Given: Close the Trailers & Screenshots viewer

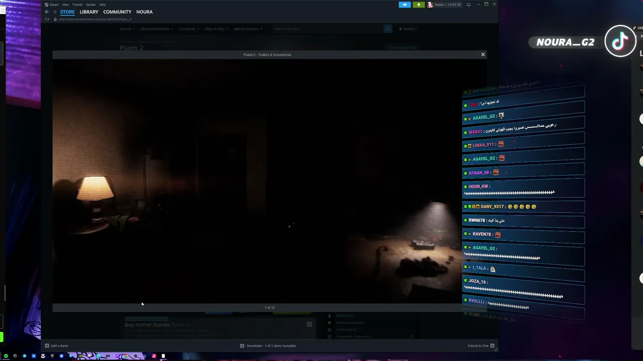Looking at the screenshot, I should 483,54.
